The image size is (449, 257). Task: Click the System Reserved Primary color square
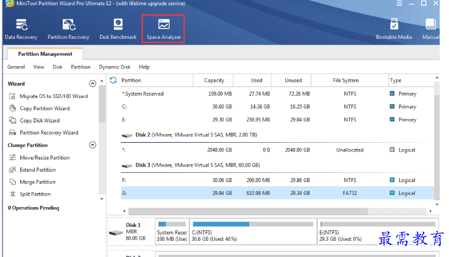click(392, 93)
